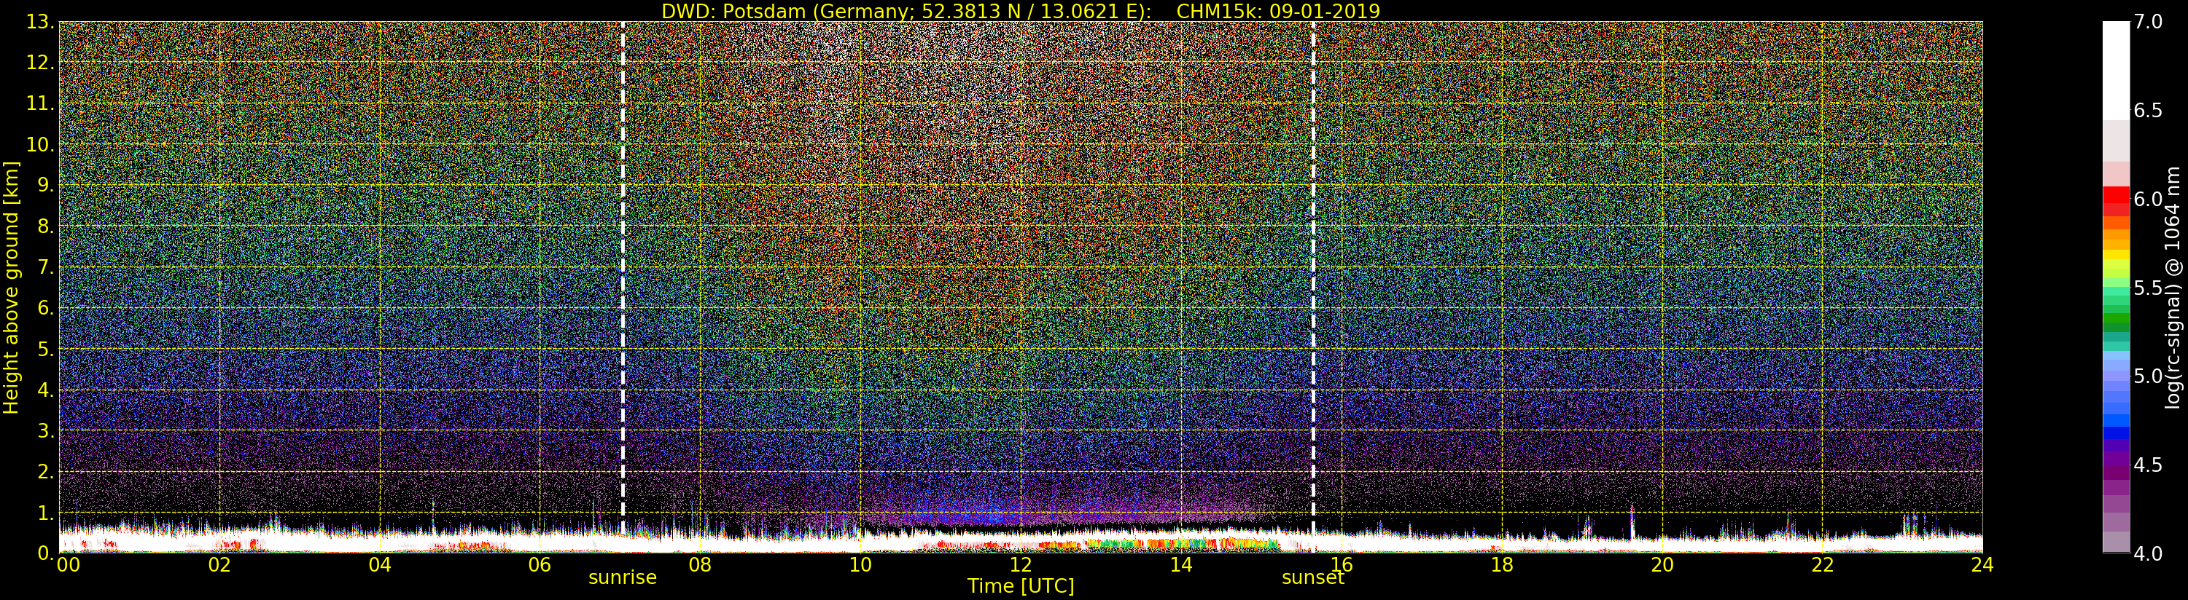Click the height tick "11."
Screen dimensions: 2188x600
click(x=40, y=103)
